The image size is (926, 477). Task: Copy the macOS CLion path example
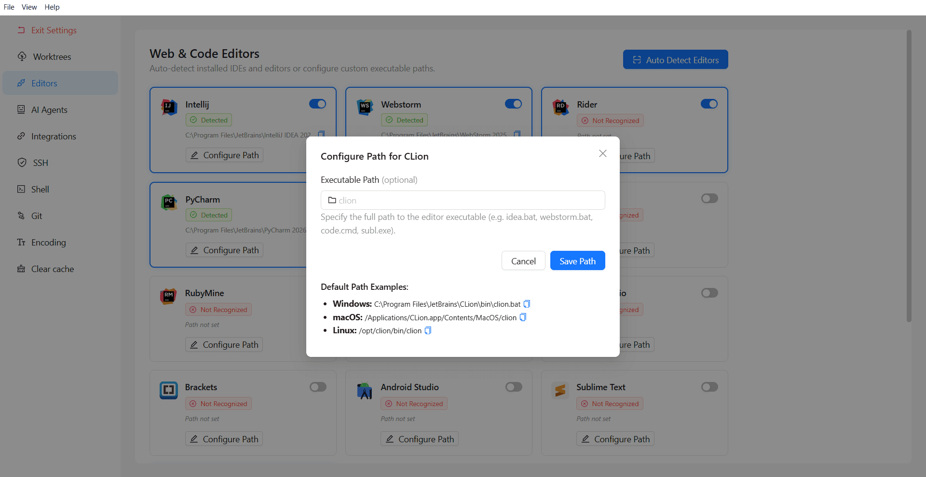coord(523,317)
